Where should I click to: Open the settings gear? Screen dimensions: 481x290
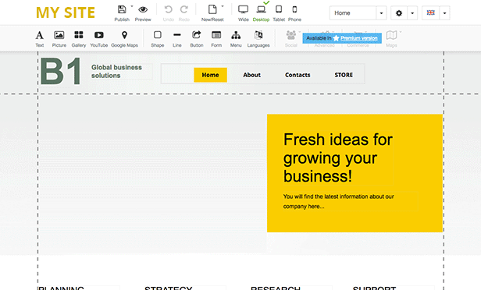tap(399, 13)
